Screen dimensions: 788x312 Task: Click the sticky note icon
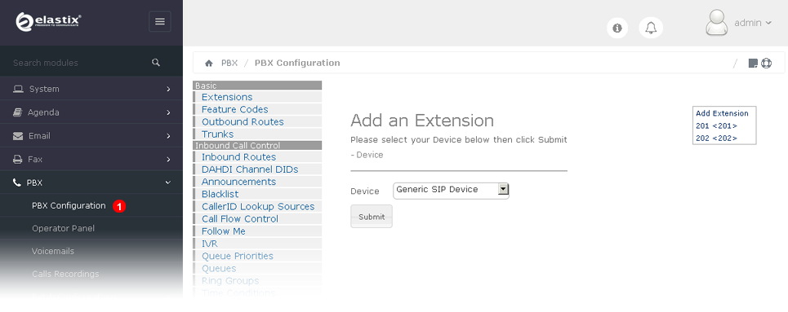pos(753,64)
